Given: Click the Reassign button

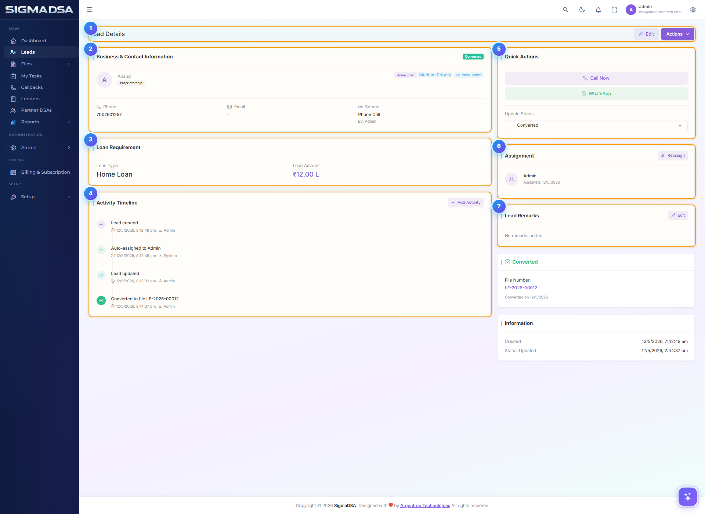Looking at the screenshot, I should (673, 156).
